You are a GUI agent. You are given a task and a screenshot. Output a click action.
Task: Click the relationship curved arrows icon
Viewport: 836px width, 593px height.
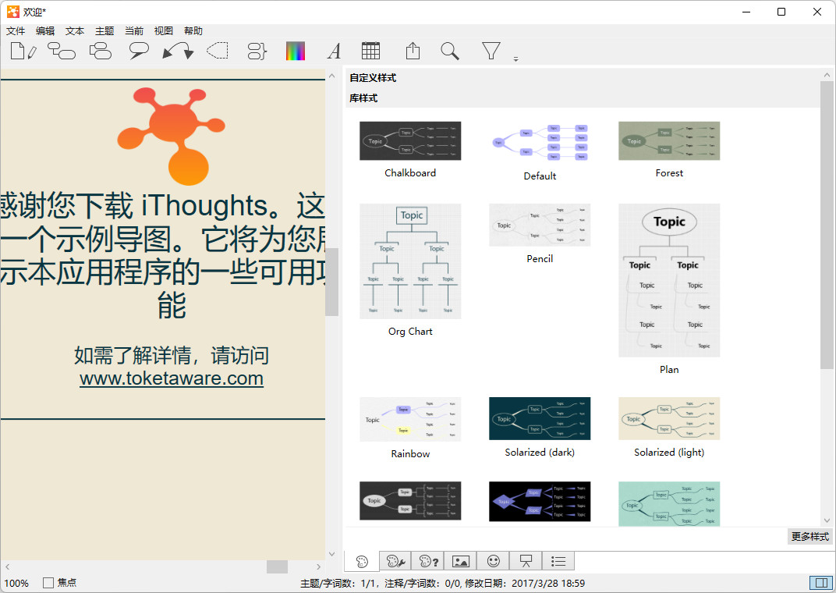(x=178, y=51)
